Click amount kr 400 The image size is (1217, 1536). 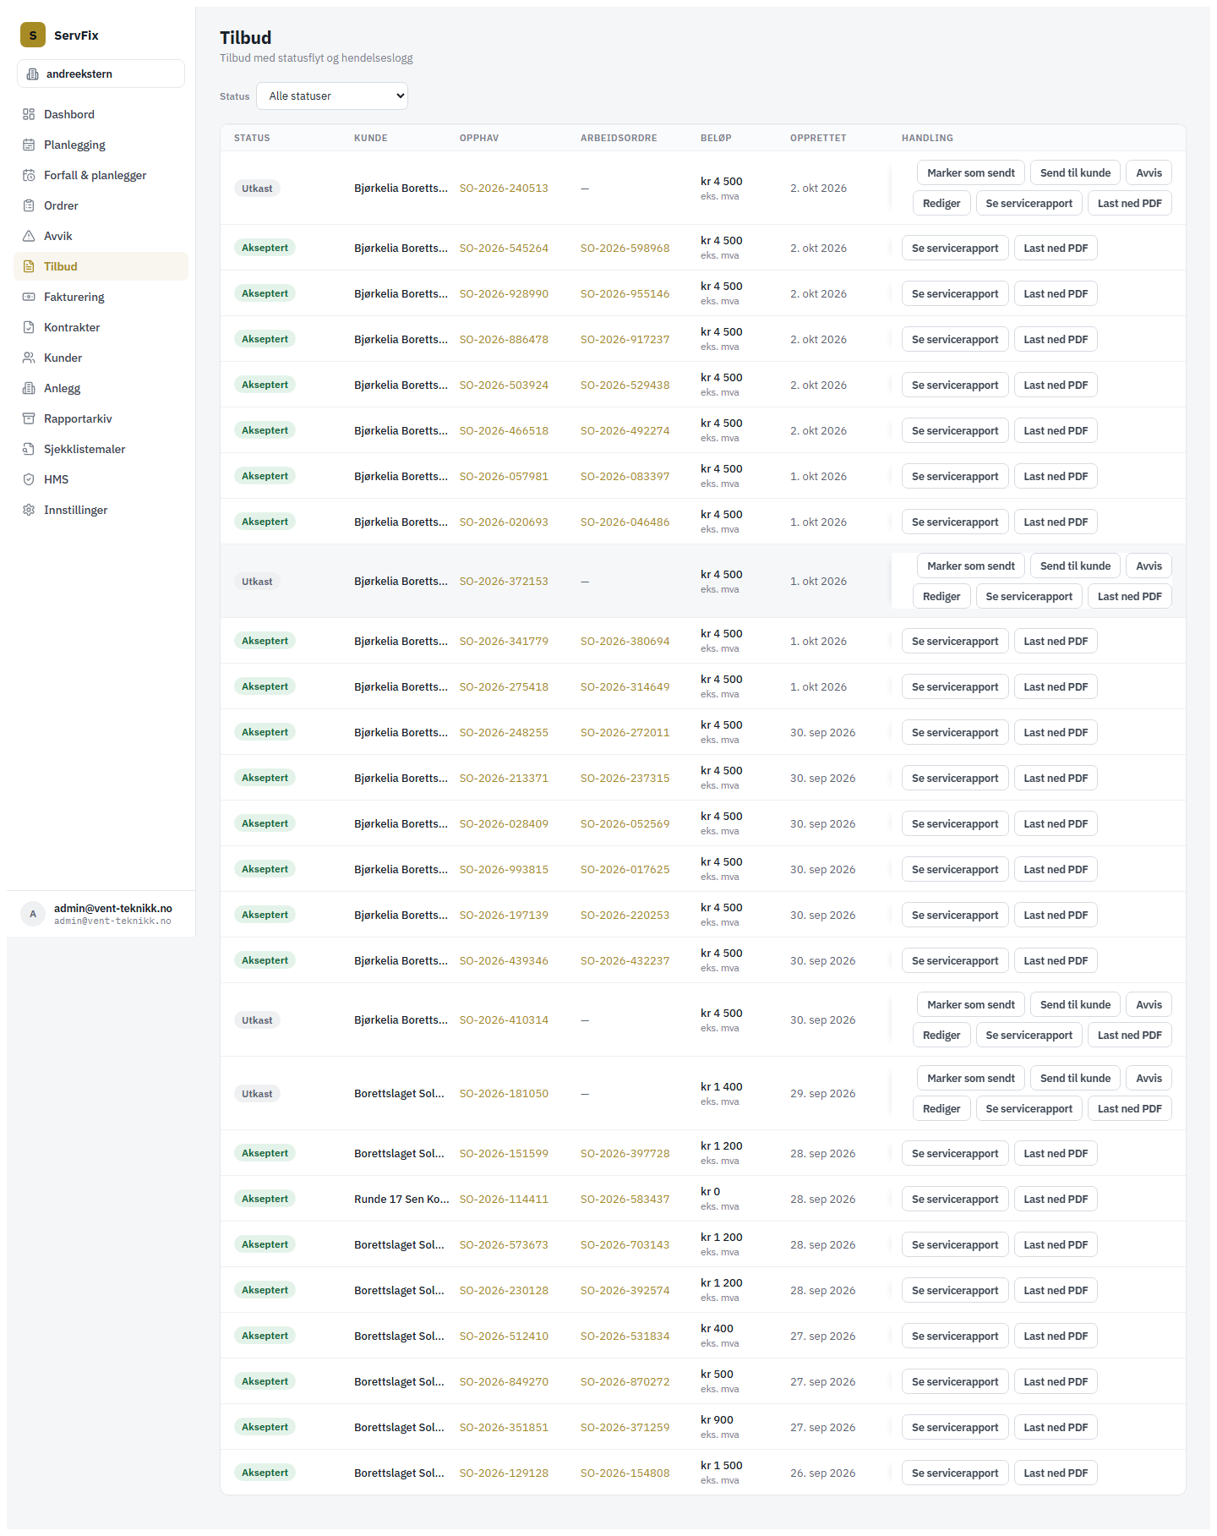[x=717, y=1328]
